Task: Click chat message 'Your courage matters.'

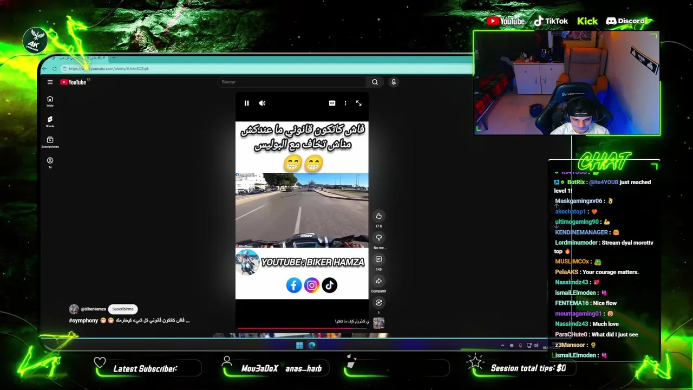Action: (x=611, y=272)
